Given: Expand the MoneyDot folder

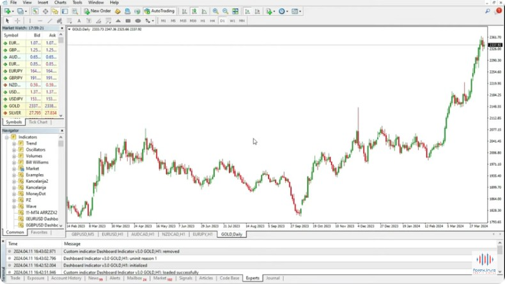Looking at the screenshot, I should tap(14, 194).
